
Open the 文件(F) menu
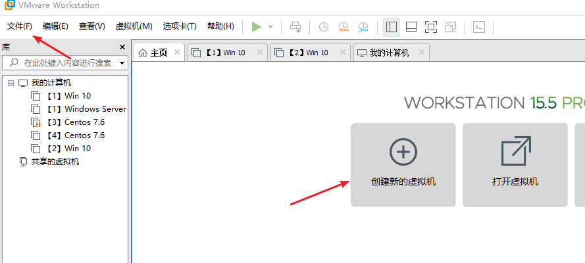(x=20, y=26)
